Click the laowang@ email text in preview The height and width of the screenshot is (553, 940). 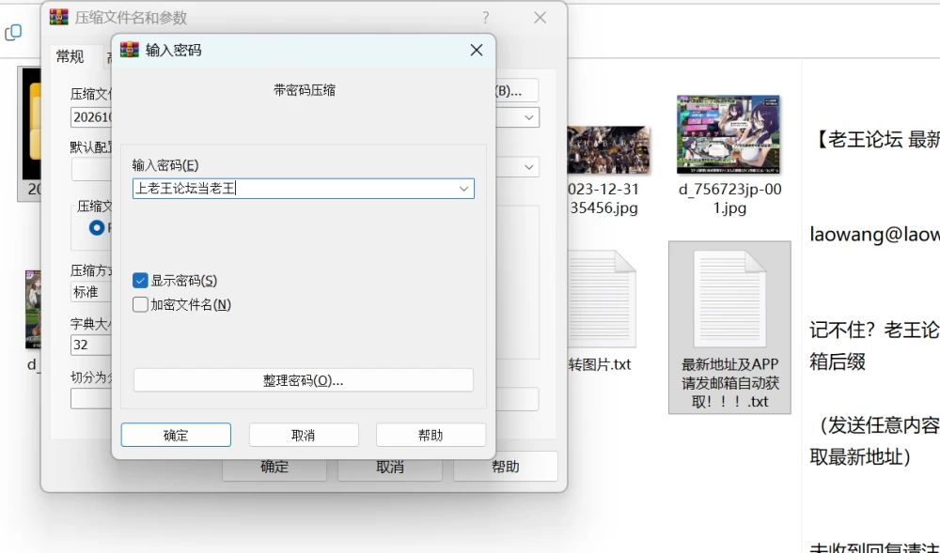[x=874, y=234]
